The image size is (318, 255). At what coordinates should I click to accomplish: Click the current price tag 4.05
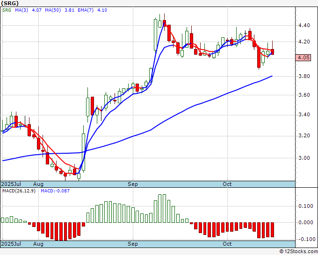coord(303,58)
